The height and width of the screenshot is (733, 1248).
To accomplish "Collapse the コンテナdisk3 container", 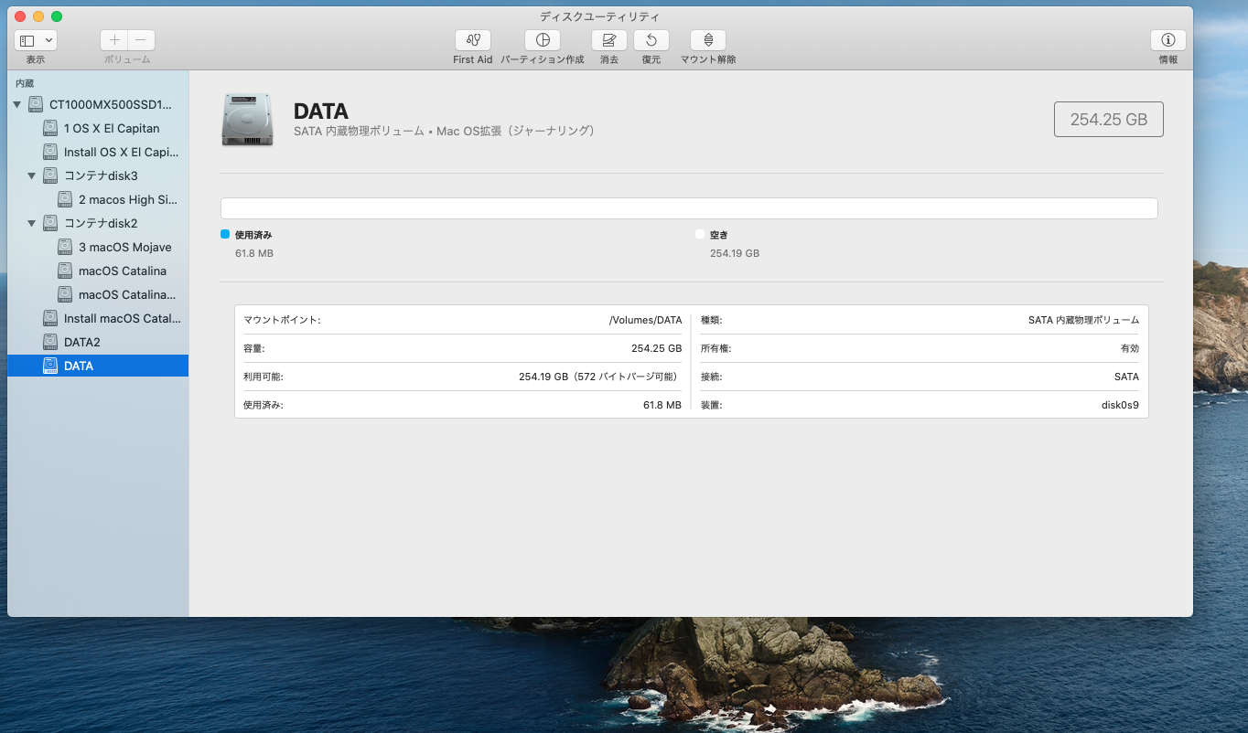I will [x=31, y=175].
